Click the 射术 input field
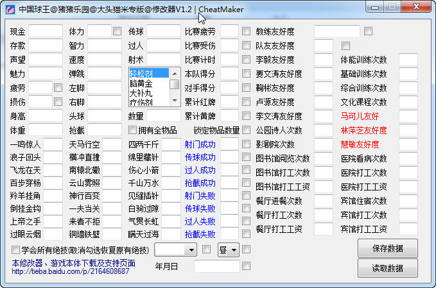This screenshot has width=436, height=288. coord(164,60)
